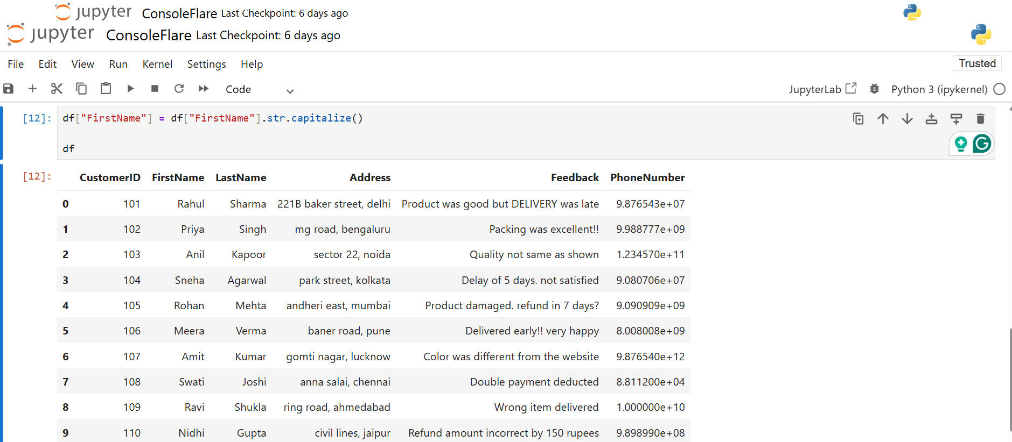Cut the selected cell with the scissors icon
The height and width of the screenshot is (442, 1012).
[x=57, y=89]
